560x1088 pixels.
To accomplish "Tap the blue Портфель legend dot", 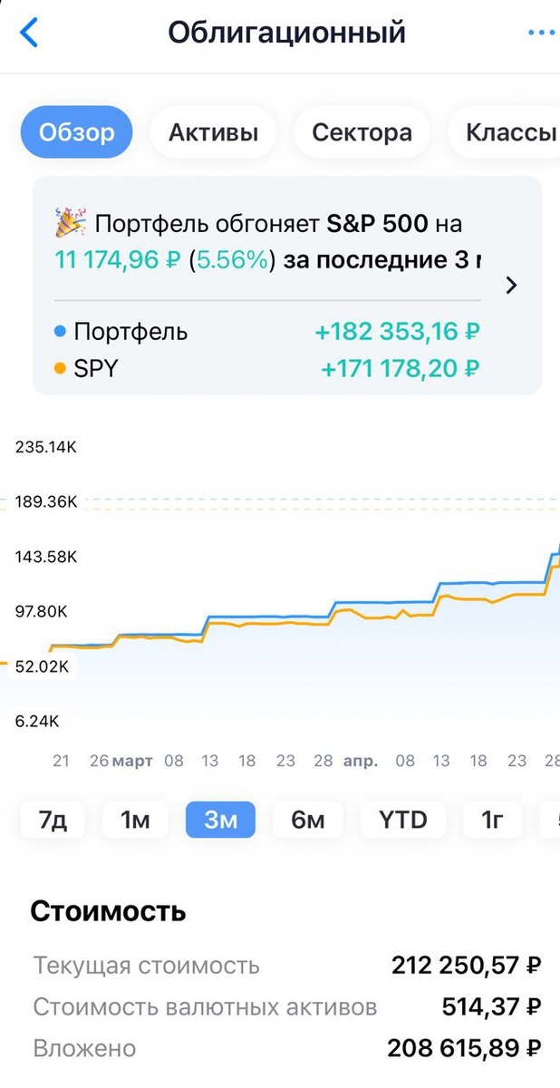I will click(60, 332).
